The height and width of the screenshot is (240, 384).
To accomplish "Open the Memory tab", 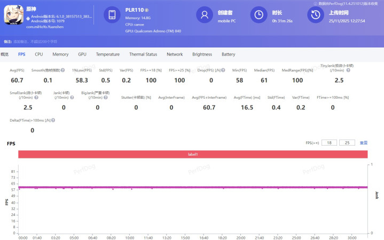I will [x=60, y=54].
